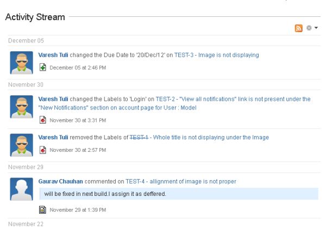
Task: Open the activity stream RSS feed icon
Action: 298,27
